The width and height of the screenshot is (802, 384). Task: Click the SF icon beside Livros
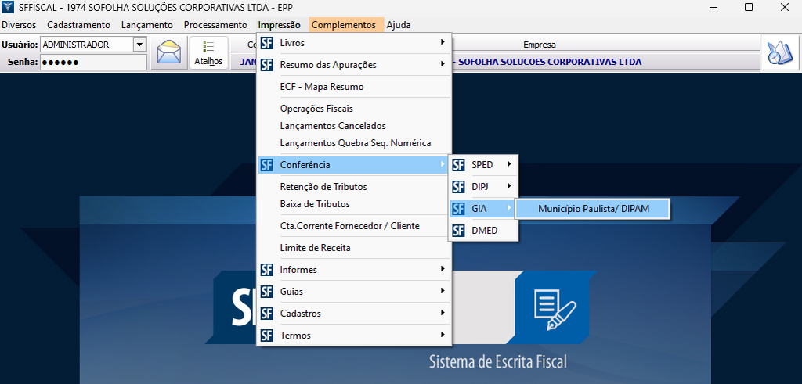tap(266, 43)
